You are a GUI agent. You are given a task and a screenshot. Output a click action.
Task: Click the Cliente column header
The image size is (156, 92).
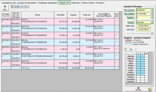(x=37, y=15)
